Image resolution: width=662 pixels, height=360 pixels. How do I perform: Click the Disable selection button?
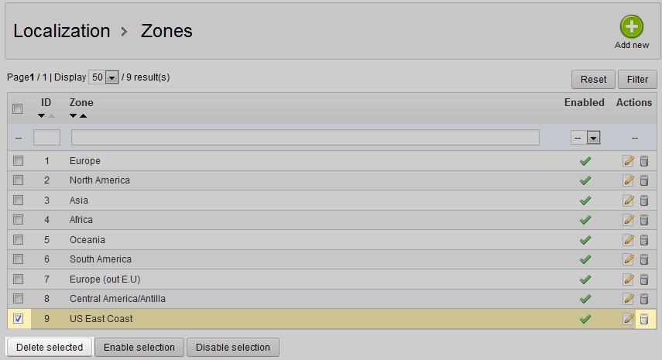click(x=233, y=347)
